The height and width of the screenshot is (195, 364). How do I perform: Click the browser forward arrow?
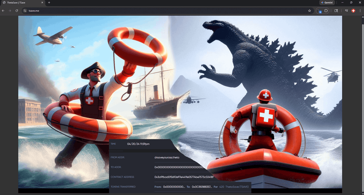[10, 11]
